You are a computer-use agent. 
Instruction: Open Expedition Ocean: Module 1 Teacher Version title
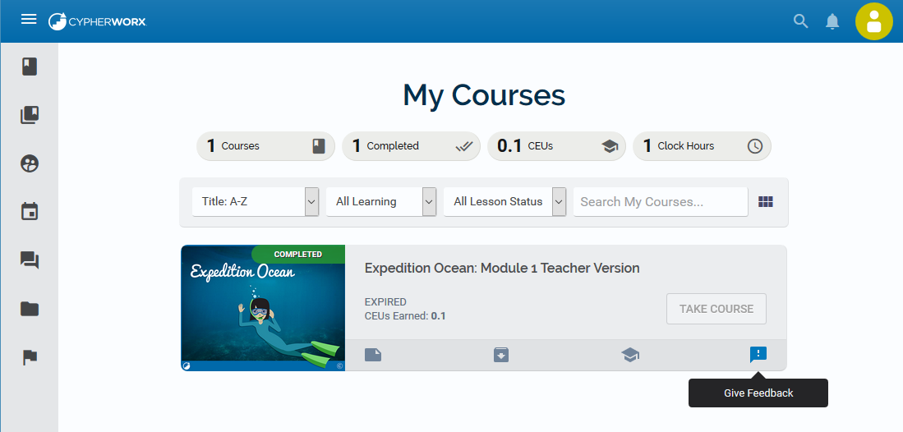(x=502, y=268)
